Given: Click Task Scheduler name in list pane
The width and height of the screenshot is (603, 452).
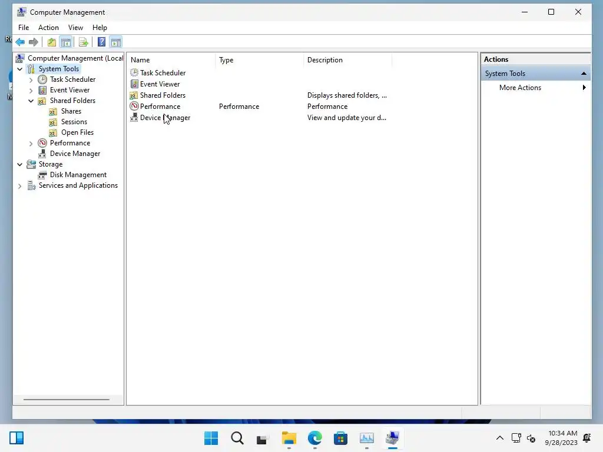Looking at the screenshot, I should point(163,73).
